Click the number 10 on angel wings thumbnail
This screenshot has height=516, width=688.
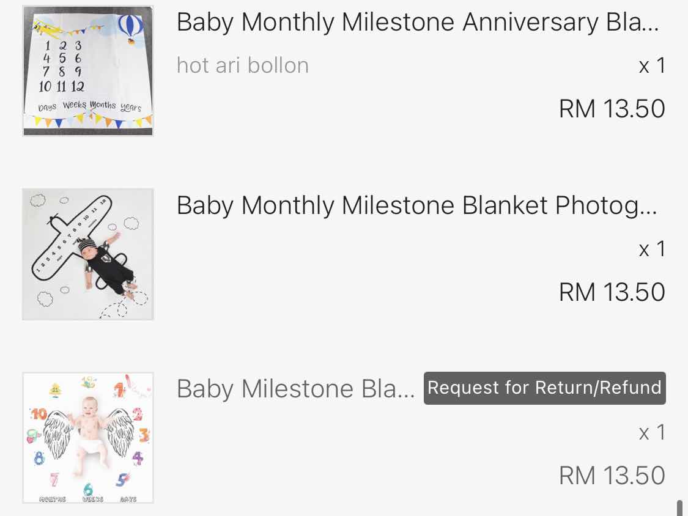point(38,413)
